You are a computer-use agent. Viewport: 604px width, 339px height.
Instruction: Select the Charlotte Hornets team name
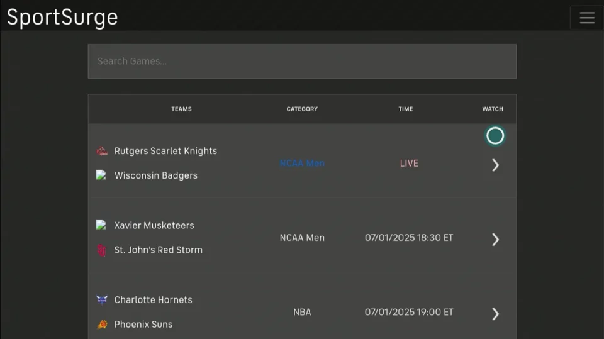[x=154, y=300]
